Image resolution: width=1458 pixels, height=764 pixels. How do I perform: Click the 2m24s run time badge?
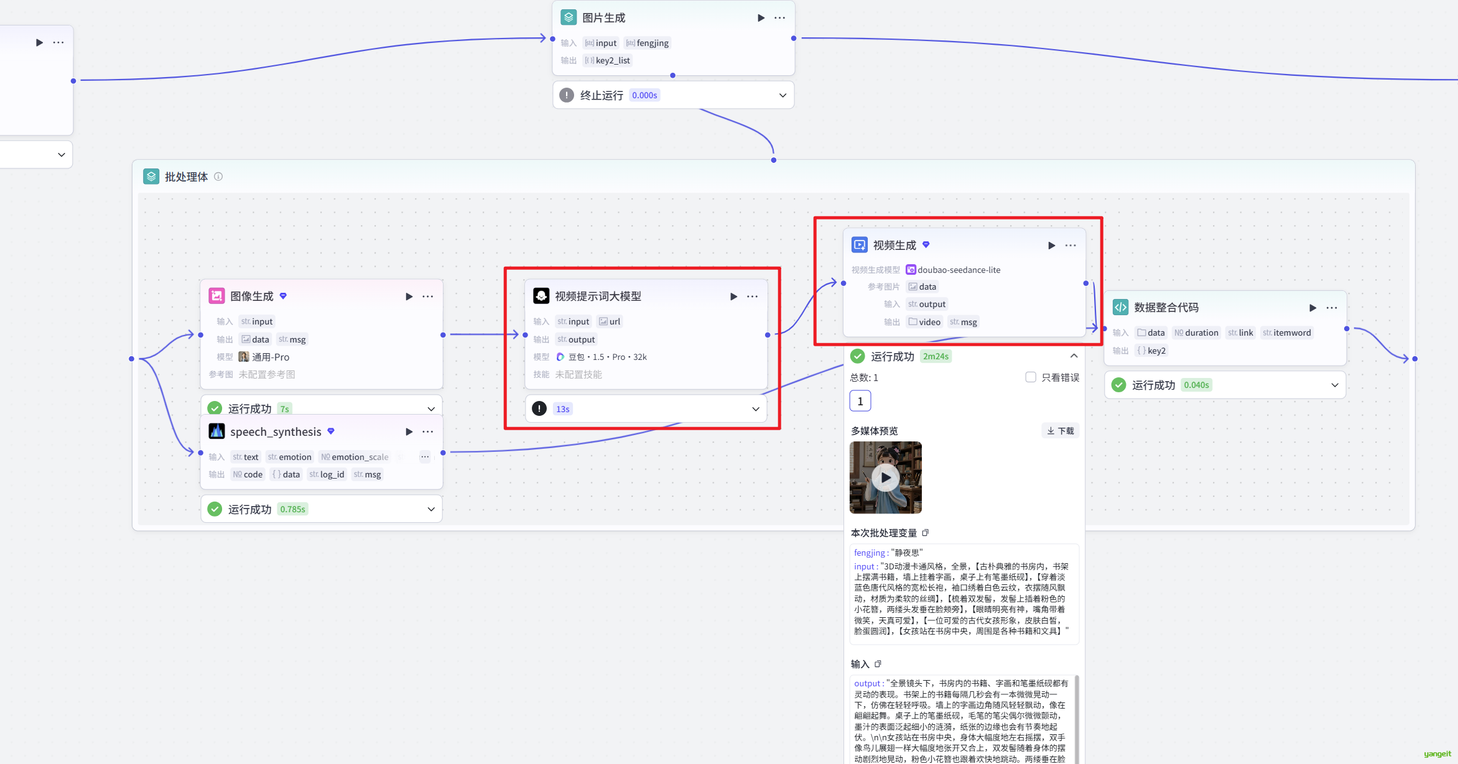[936, 356]
